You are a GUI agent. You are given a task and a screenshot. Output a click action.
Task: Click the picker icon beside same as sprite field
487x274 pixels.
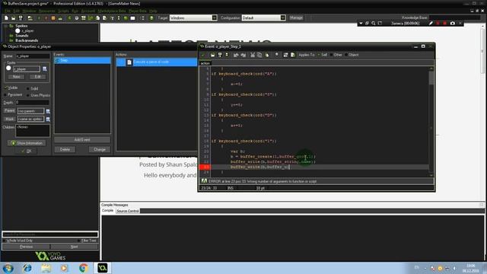(48, 119)
